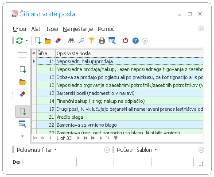This screenshot has width=214, height=177.
Task: Open help with the blue question mark
Action: pos(136,41)
